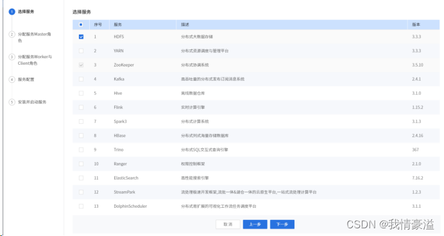This screenshot has height=236, width=444.
Task: Click the DolphinScheduler service name
Action: point(130,206)
